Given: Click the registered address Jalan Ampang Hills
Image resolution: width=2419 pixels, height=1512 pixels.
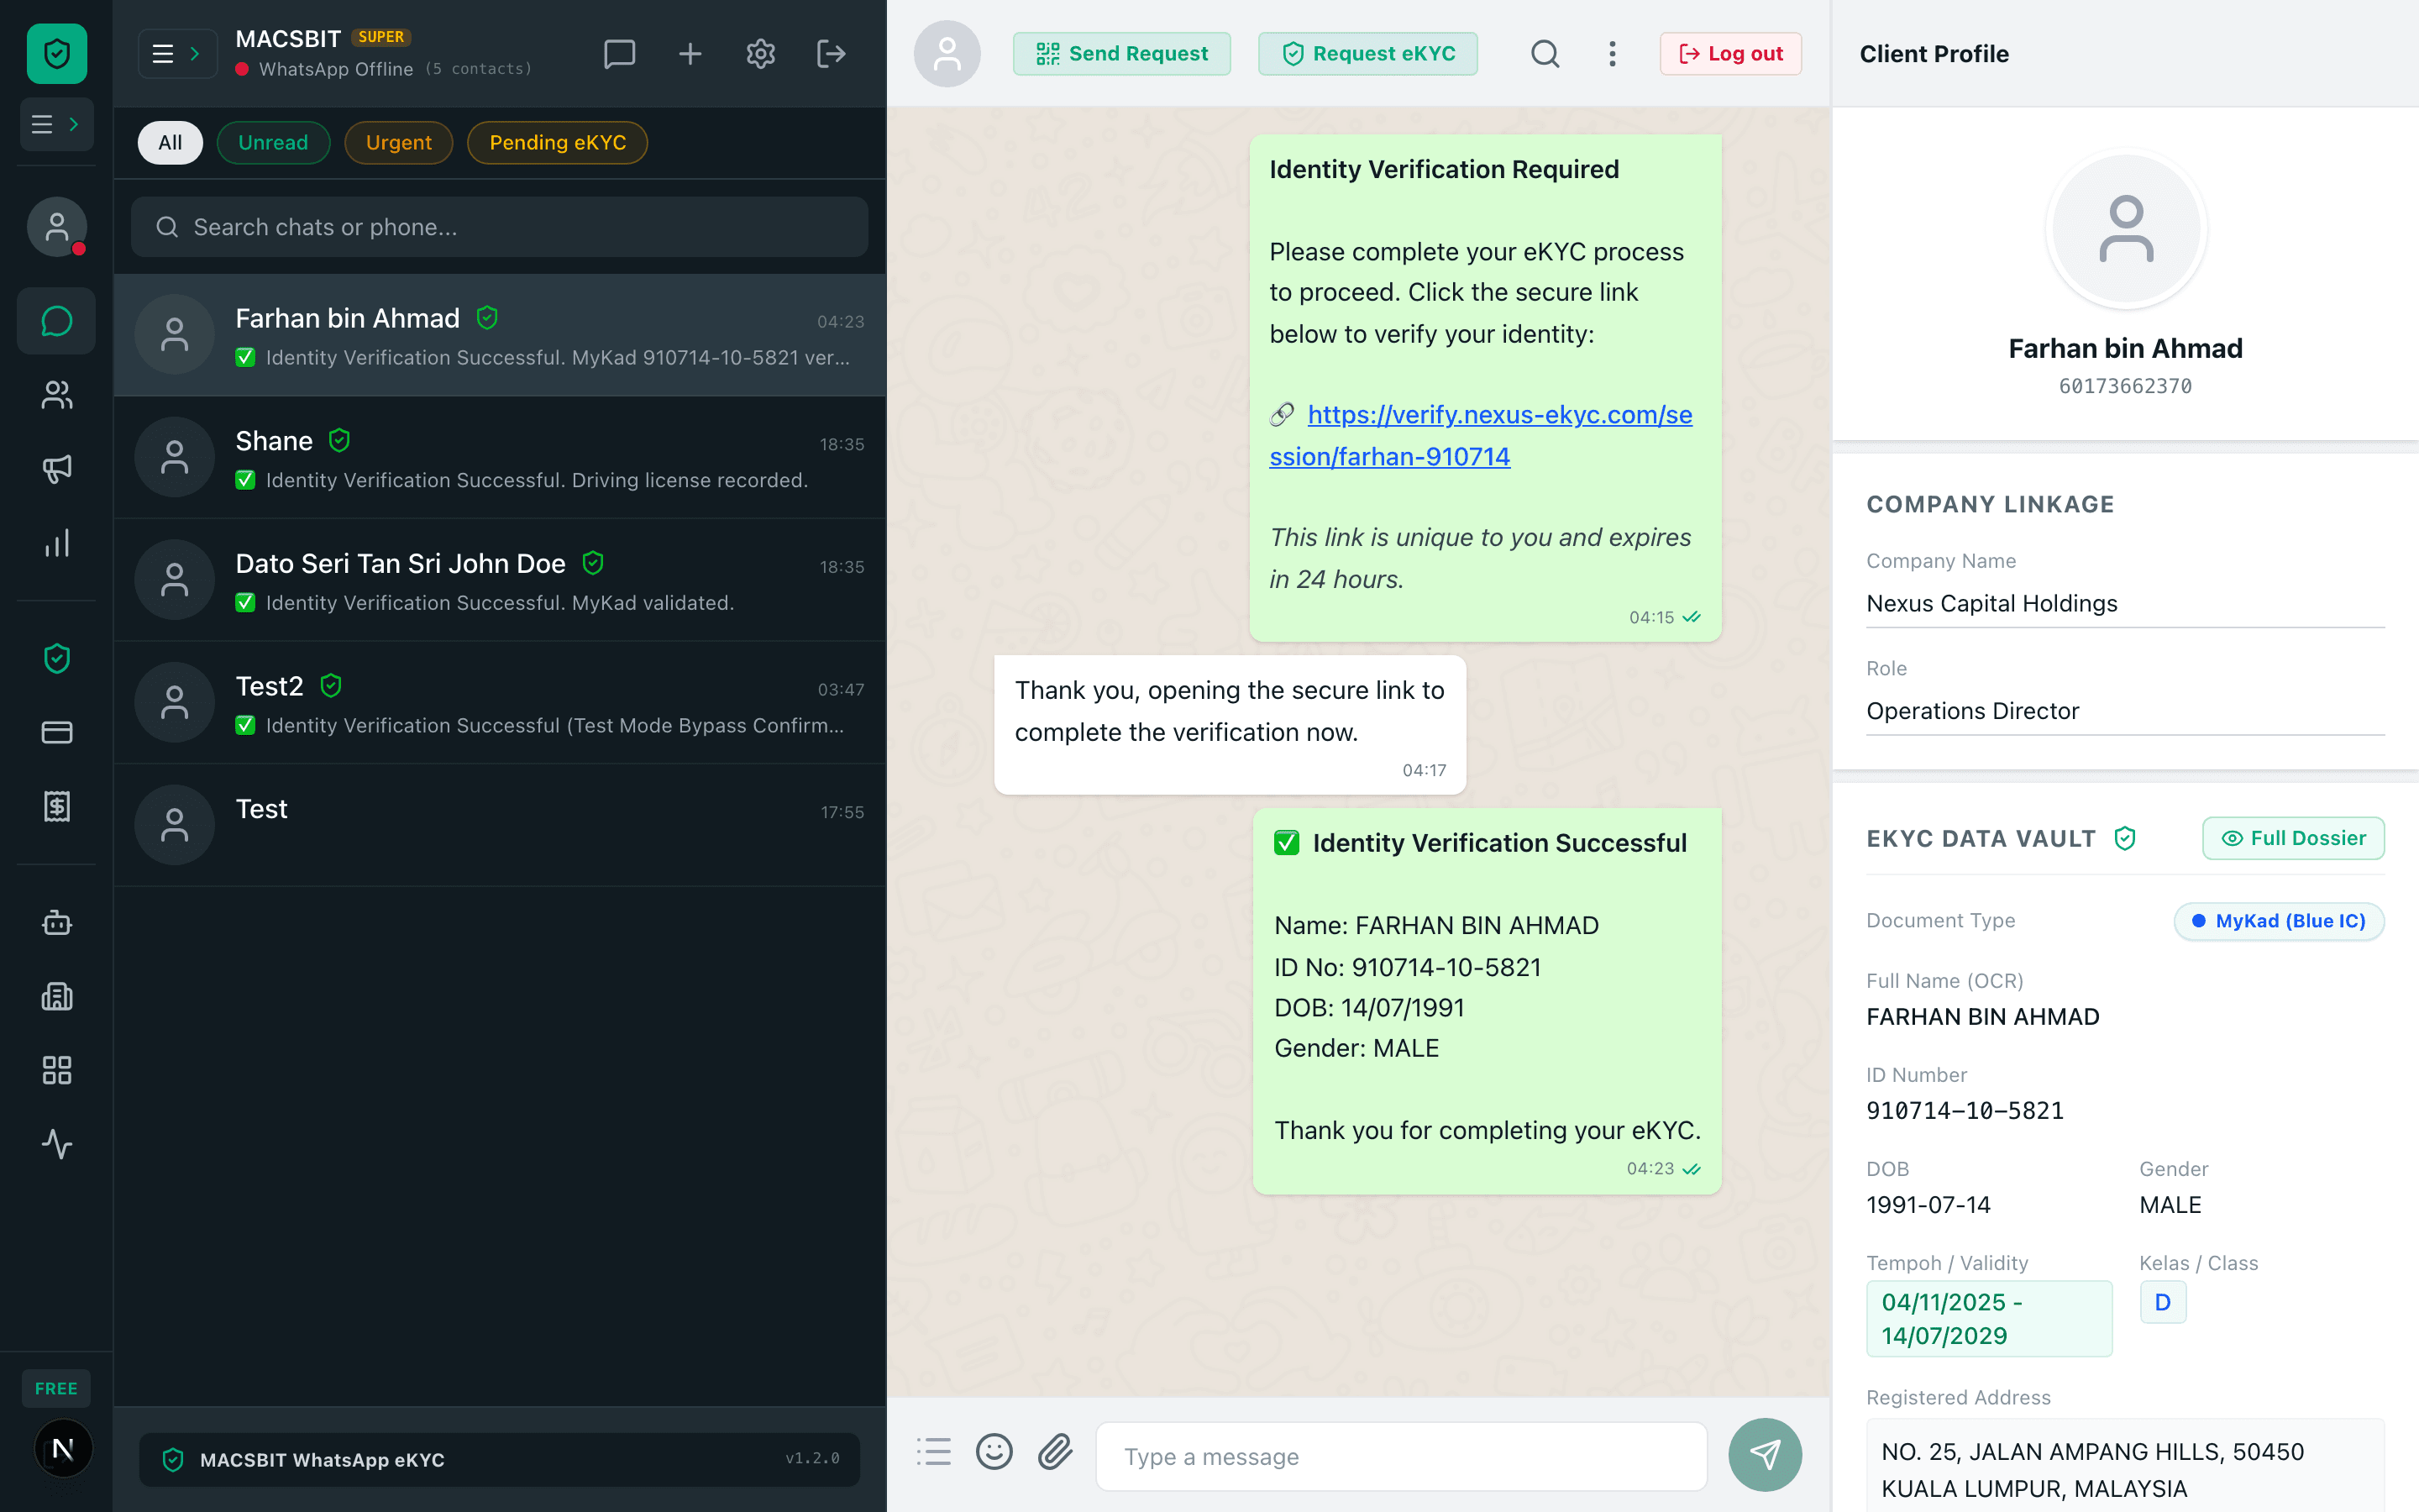Looking at the screenshot, I should coord(2125,1470).
